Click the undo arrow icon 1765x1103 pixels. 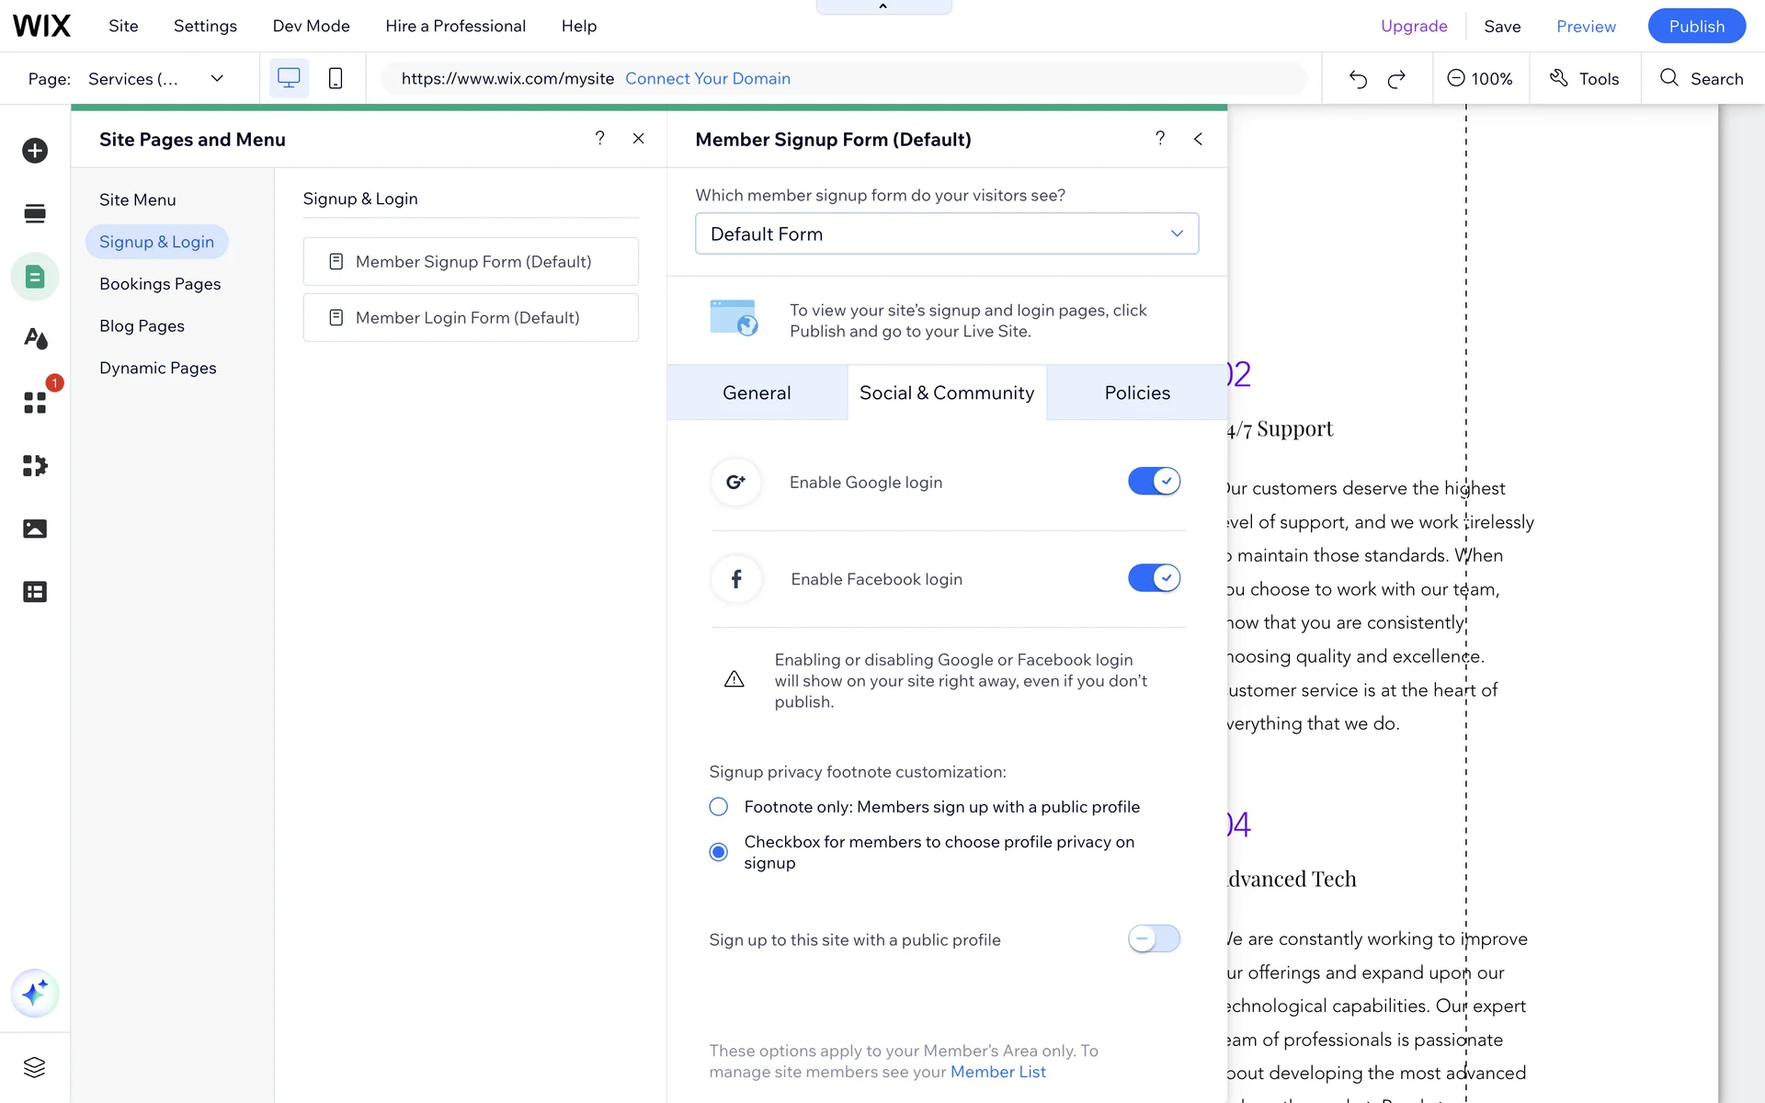(x=1358, y=79)
